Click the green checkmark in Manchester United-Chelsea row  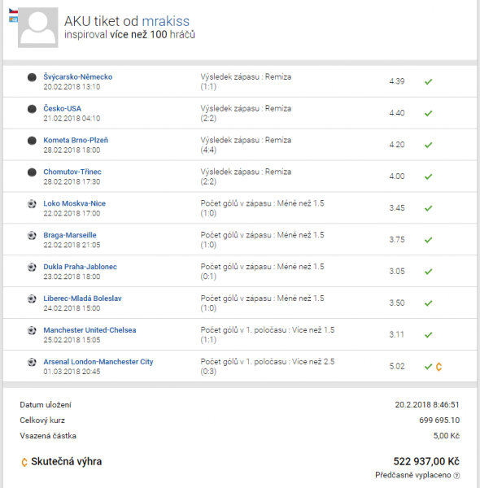[428, 335]
